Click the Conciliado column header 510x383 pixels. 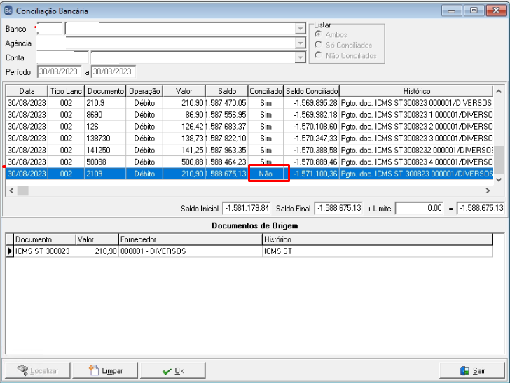(x=266, y=91)
